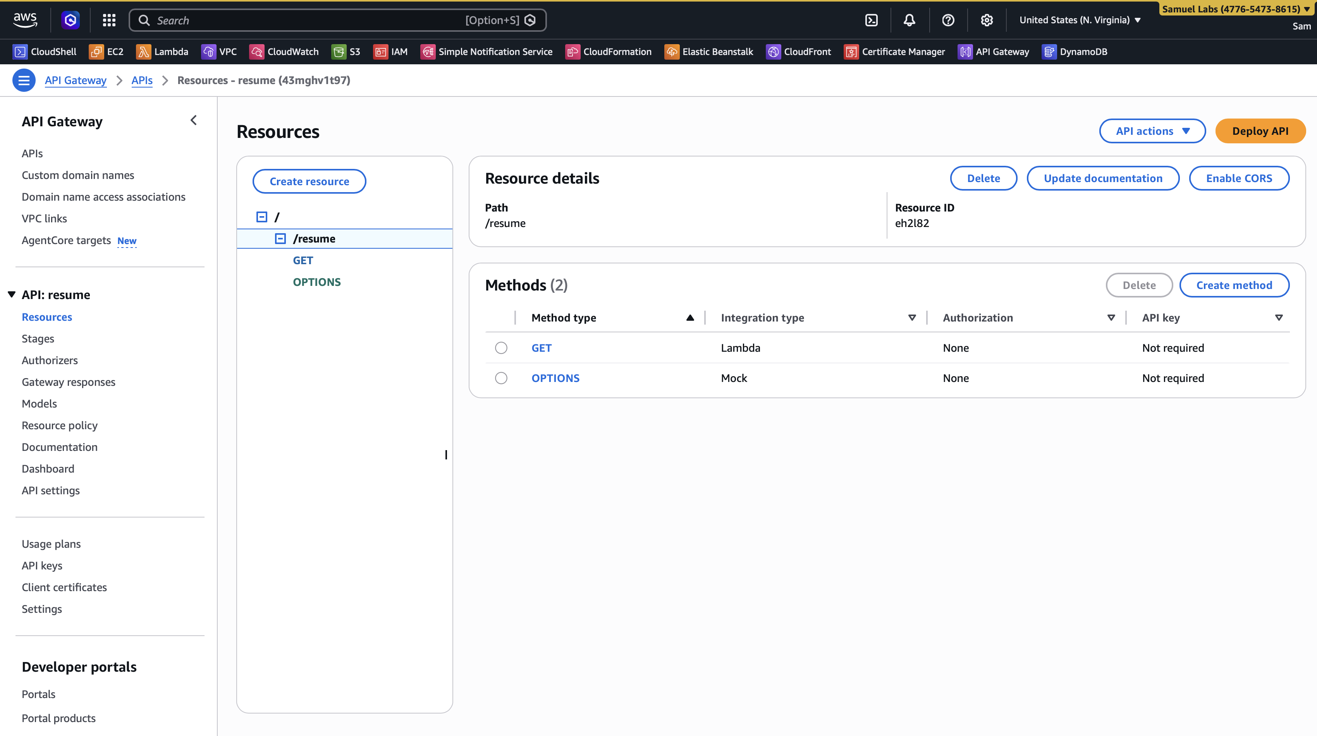Open Authorizers in the side navigation

tap(50, 360)
